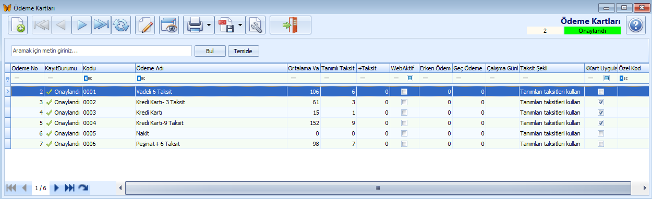Jump to the last record in toolbar
The image size is (652, 199).
101,25
